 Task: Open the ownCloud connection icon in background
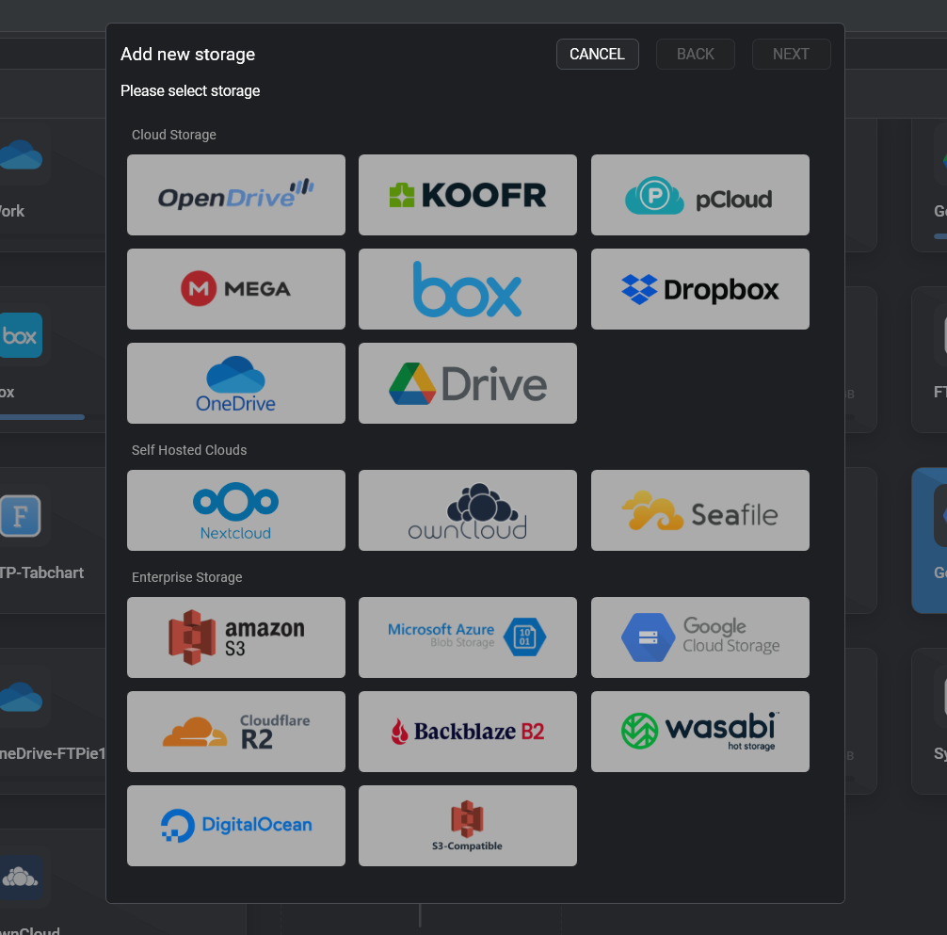(x=20, y=877)
